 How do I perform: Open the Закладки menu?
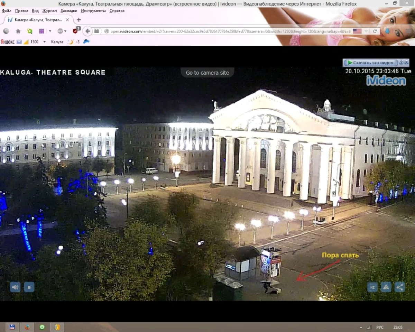68,11
